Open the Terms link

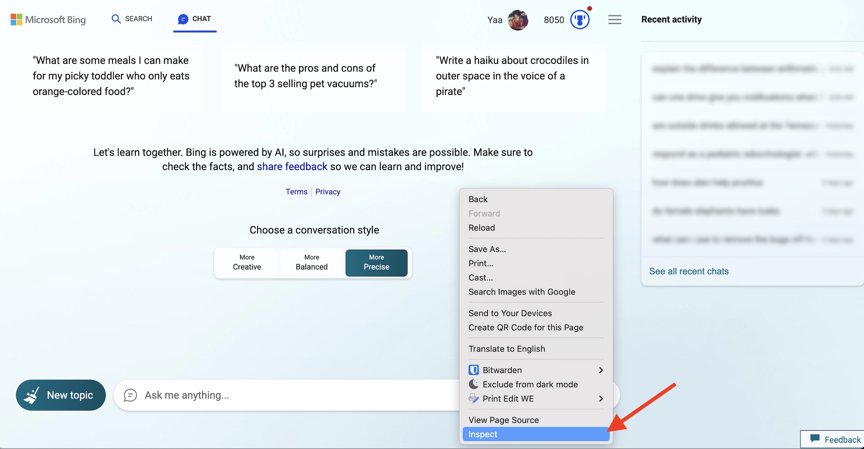click(296, 191)
